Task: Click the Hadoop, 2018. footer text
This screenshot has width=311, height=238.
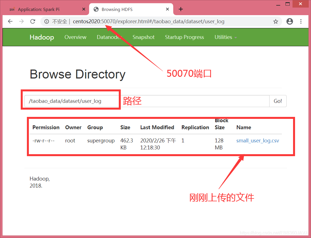Action: pos(40,182)
